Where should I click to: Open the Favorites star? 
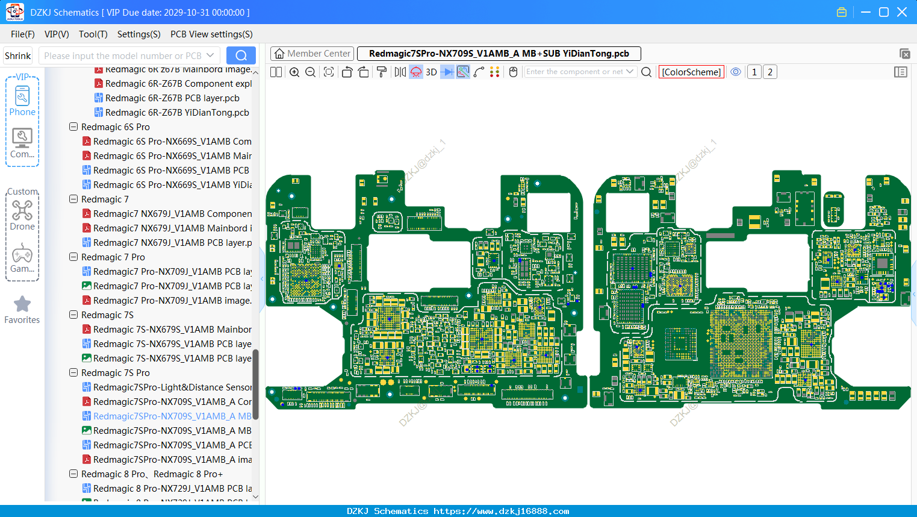coord(22,310)
